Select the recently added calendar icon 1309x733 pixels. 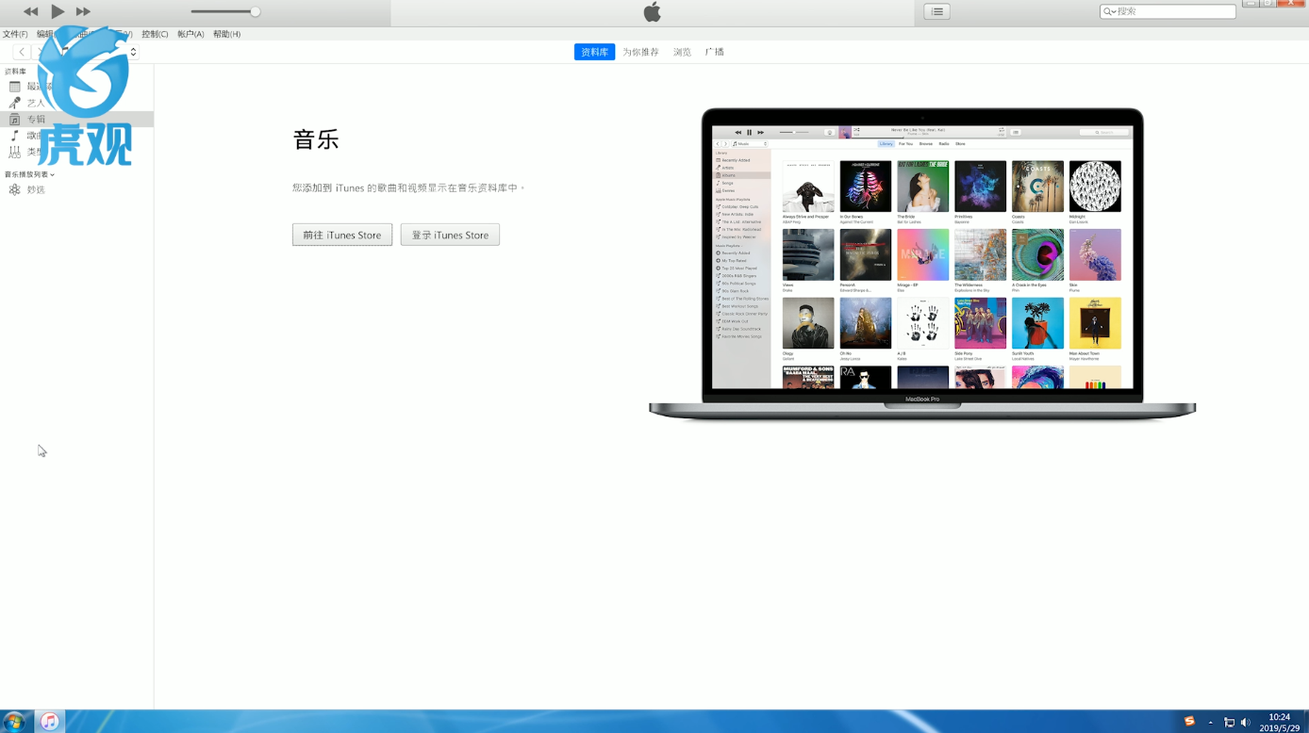pyautogui.click(x=14, y=87)
